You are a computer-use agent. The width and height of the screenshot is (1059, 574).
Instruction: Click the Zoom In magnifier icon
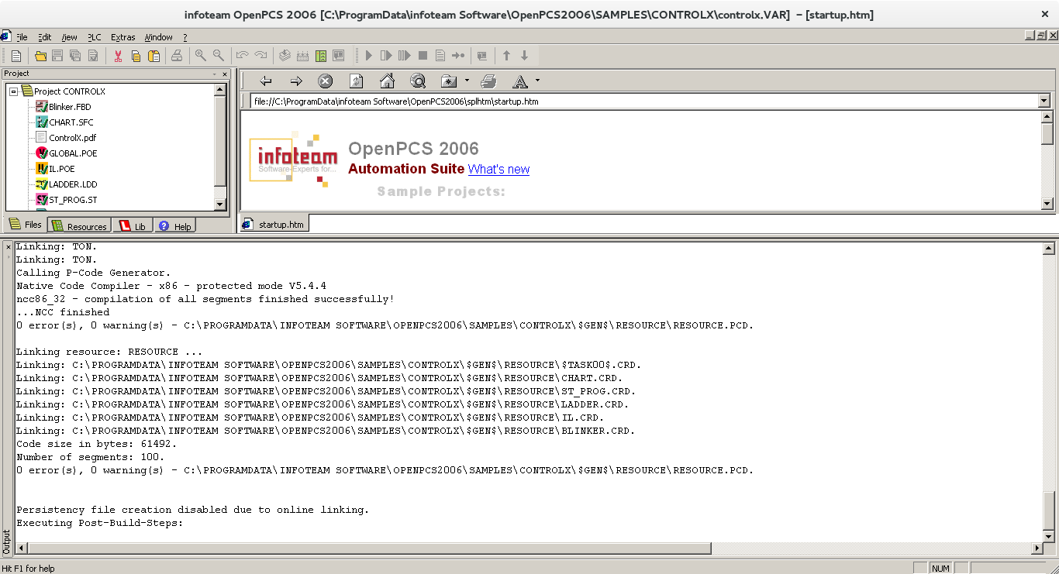pos(201,56)
